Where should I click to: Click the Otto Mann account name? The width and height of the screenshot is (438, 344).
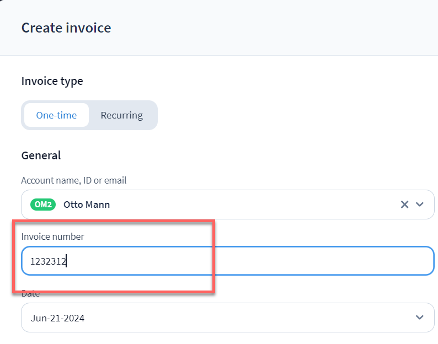(87, 205)
